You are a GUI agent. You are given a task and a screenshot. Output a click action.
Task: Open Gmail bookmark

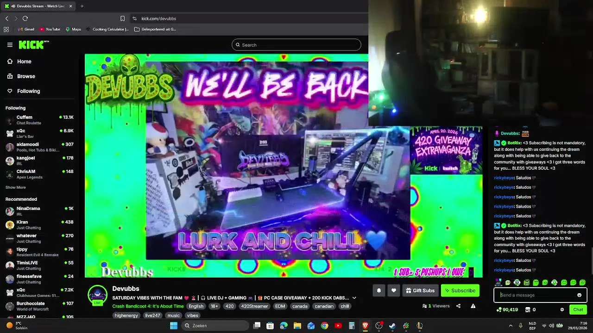click(26, 29)
